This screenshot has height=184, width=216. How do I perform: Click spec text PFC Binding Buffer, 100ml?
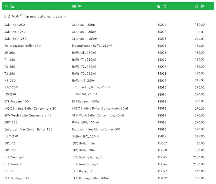click(x=91, y=178)
